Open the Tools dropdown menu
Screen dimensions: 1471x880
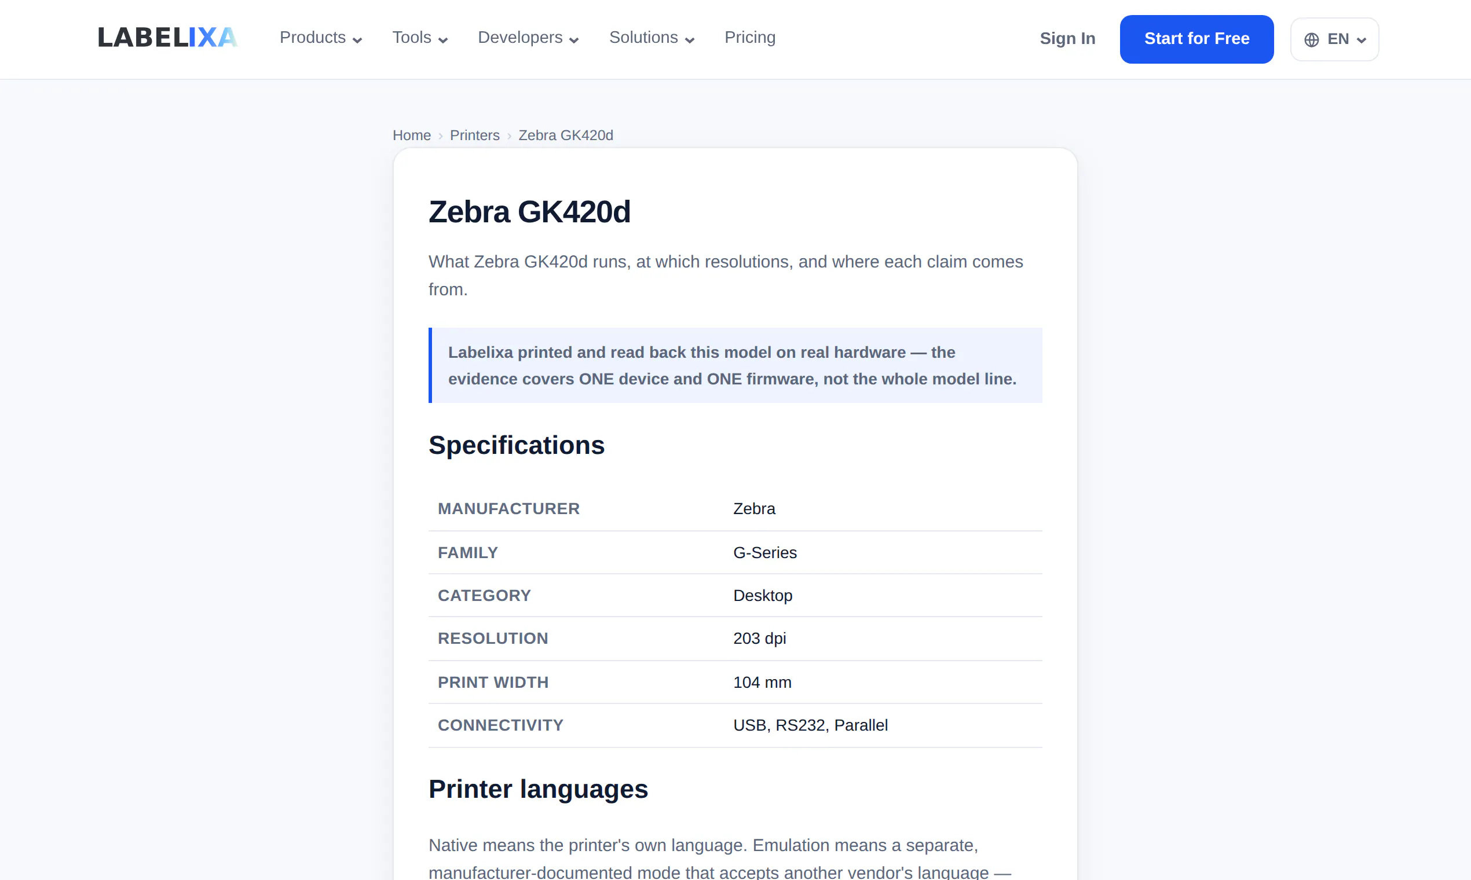click(420, 38)
